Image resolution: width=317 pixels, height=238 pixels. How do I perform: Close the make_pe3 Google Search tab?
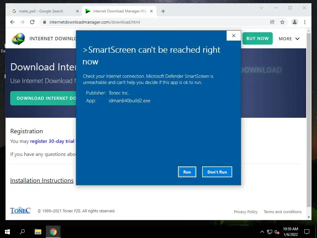click(77, 11)
